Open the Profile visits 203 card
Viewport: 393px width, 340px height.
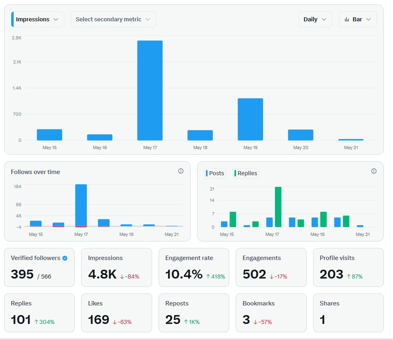click(x=348, y=268)
